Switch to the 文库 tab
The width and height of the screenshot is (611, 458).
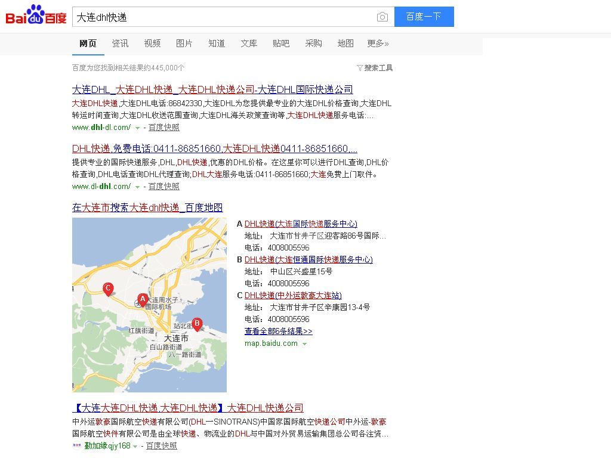(x=249, y=43)
